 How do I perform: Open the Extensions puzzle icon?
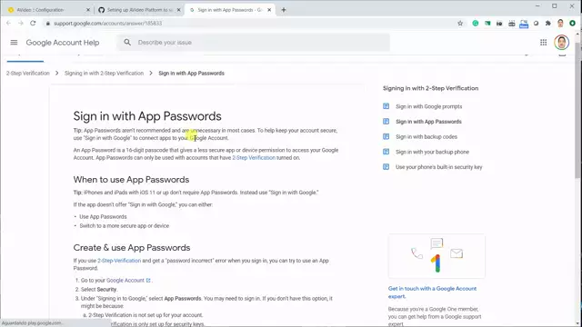tap(547, 23)
